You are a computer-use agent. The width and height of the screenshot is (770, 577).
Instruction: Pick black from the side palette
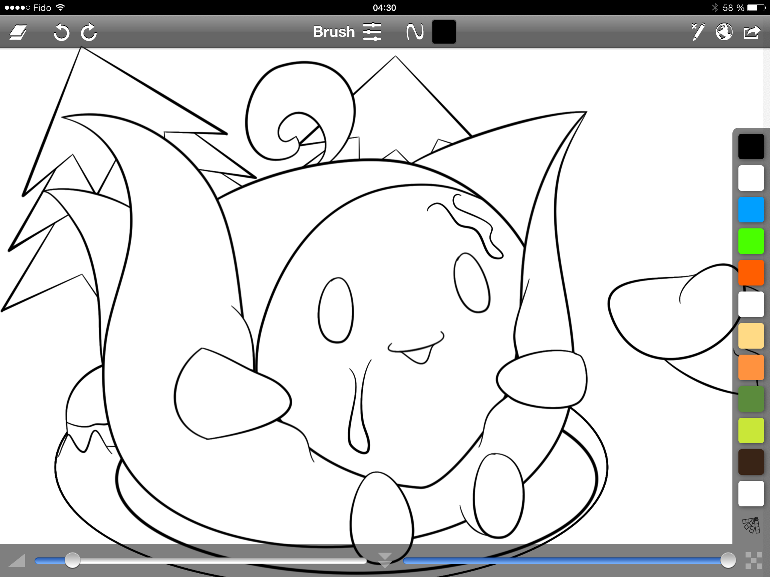751,147
